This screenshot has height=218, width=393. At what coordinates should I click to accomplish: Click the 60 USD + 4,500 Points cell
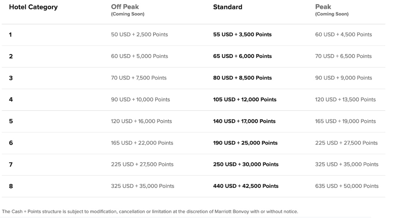click(343, 34)
